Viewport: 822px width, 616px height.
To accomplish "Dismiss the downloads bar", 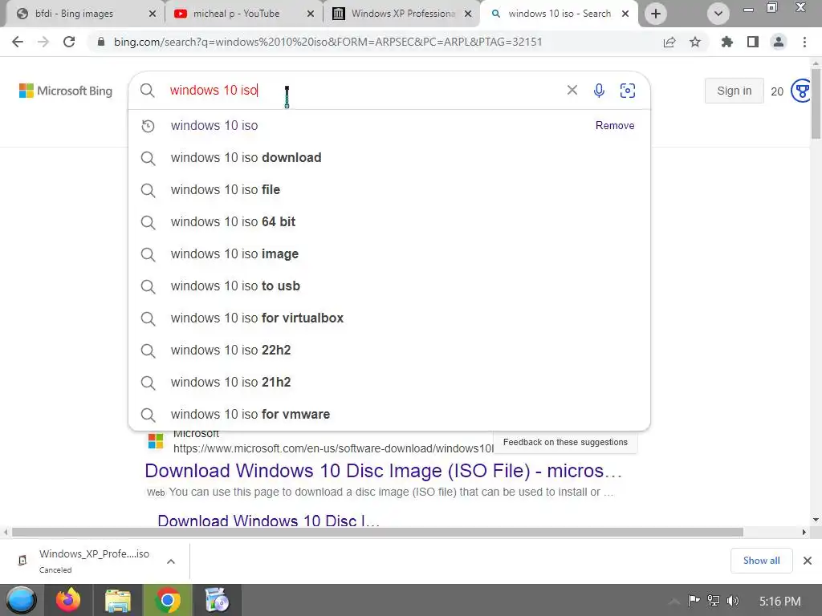I will pos(808,561).
